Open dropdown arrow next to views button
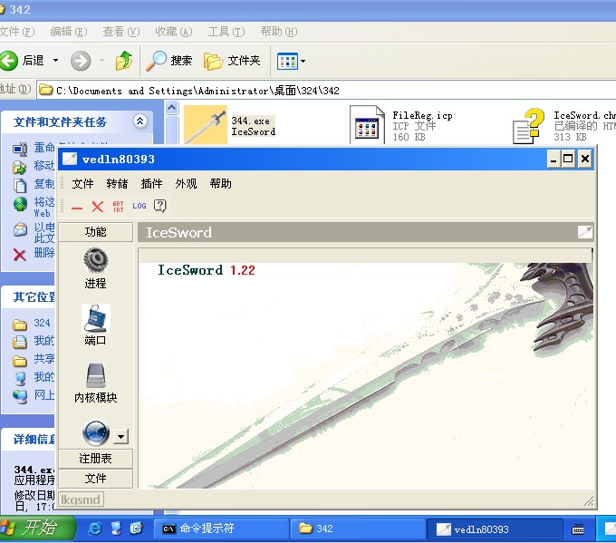 coord(303,62)
